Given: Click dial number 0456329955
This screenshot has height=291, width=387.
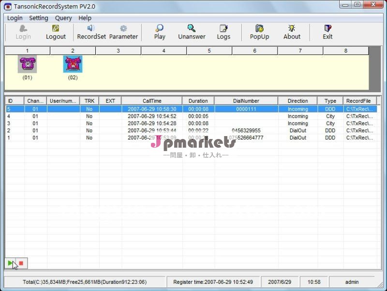Looking at the screenshot, I should coord(246,130).
